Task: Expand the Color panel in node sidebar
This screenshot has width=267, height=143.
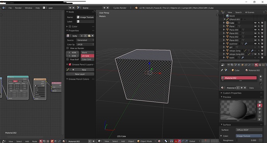Action: pos(67,27)
